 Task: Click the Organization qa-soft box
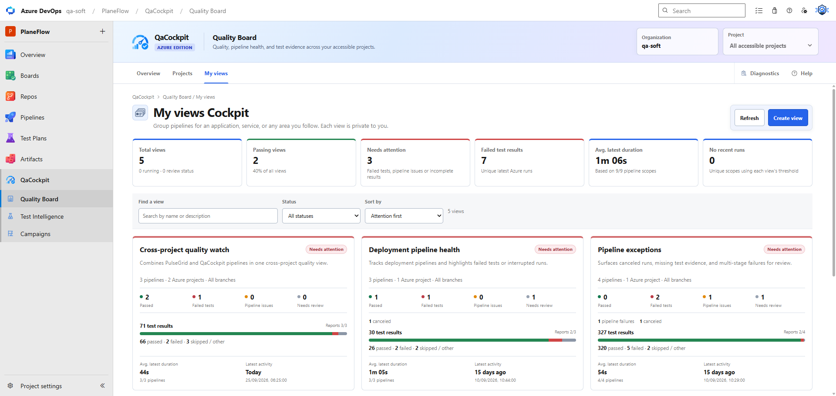[x=678, y=42]
